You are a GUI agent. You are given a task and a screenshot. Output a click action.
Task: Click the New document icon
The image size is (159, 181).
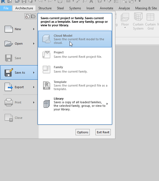point(9,29)
